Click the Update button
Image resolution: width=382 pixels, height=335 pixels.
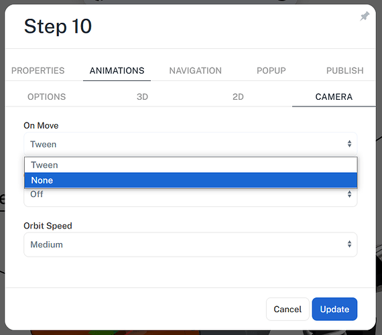coord(334,309)
